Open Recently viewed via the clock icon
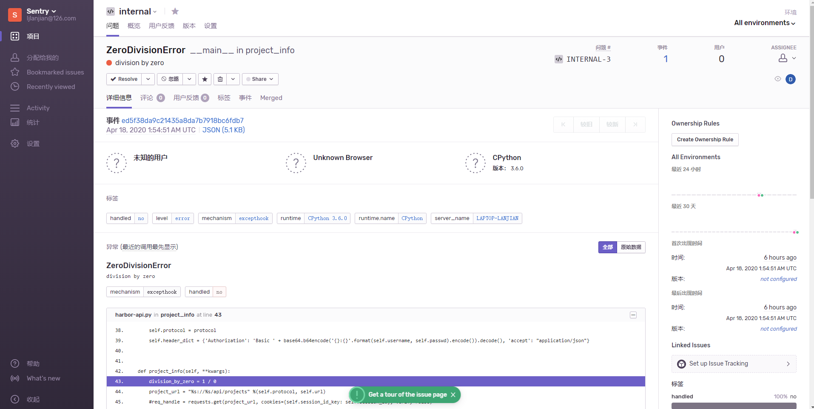Screen dimensions: 814x409 (x=15, y=86)
